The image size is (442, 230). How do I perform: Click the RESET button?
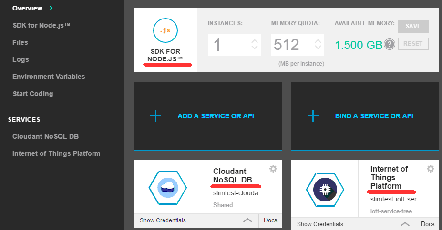413,44
